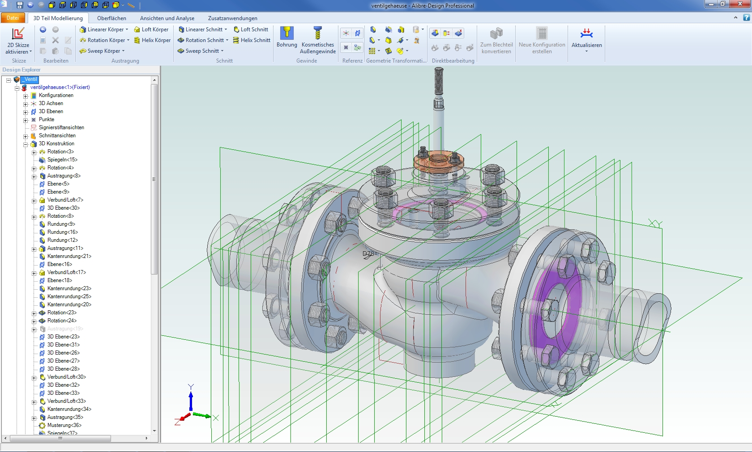Click the Design Explorer horizontal scrollbar thumb

tap(60, 439)
